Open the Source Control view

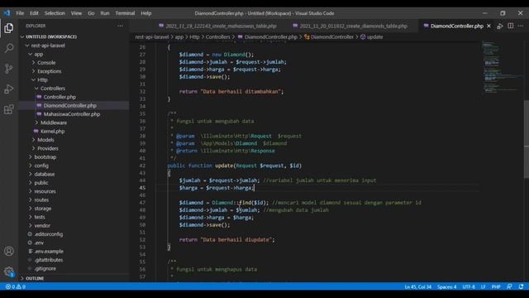[9, 69]
